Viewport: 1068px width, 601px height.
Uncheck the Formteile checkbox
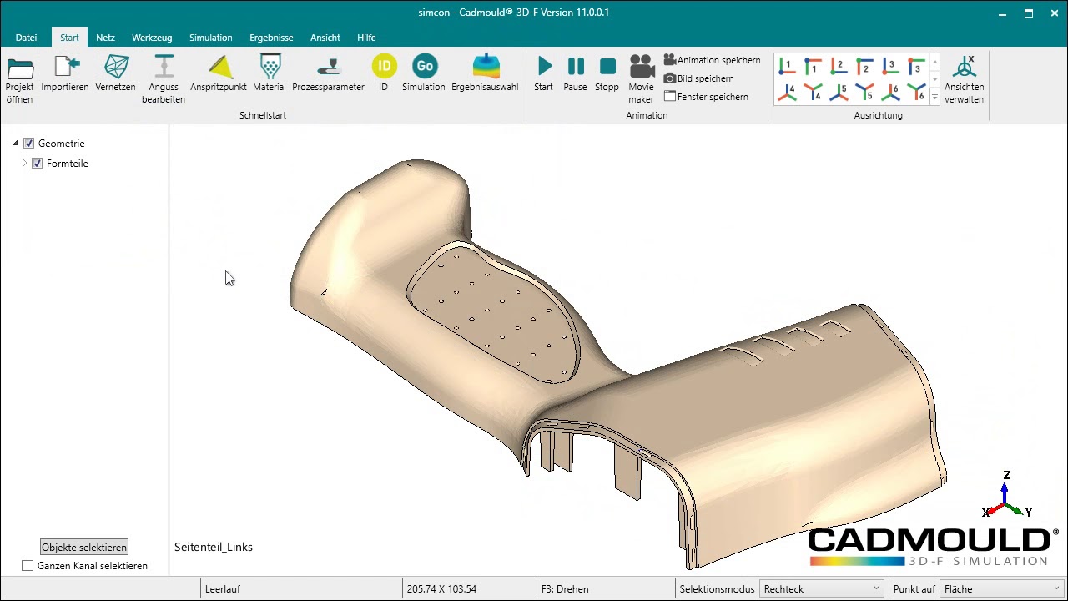(38, 164)
